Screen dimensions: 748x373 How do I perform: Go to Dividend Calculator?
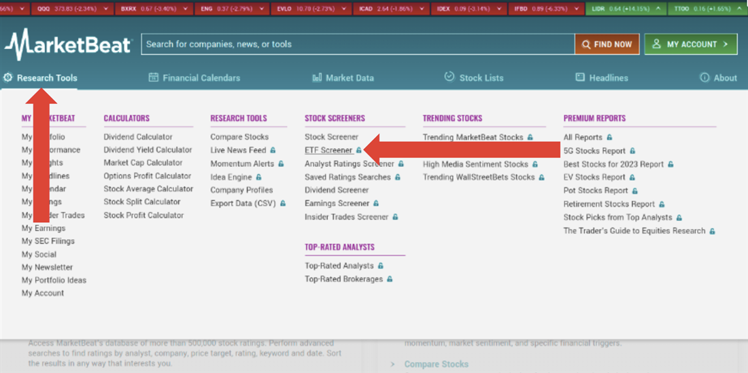tap(138, 137)
